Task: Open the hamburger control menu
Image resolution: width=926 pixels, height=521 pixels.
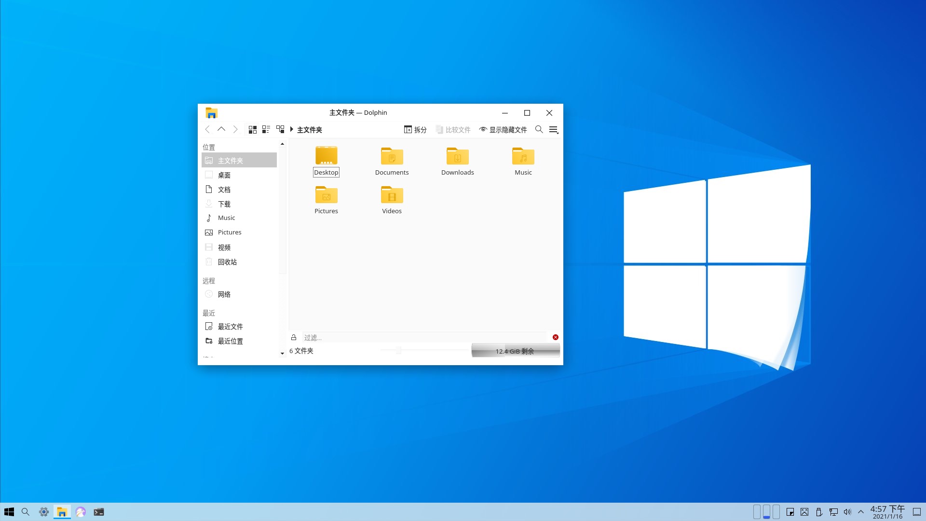Action: pyautogui.click(x=554, y=129)
